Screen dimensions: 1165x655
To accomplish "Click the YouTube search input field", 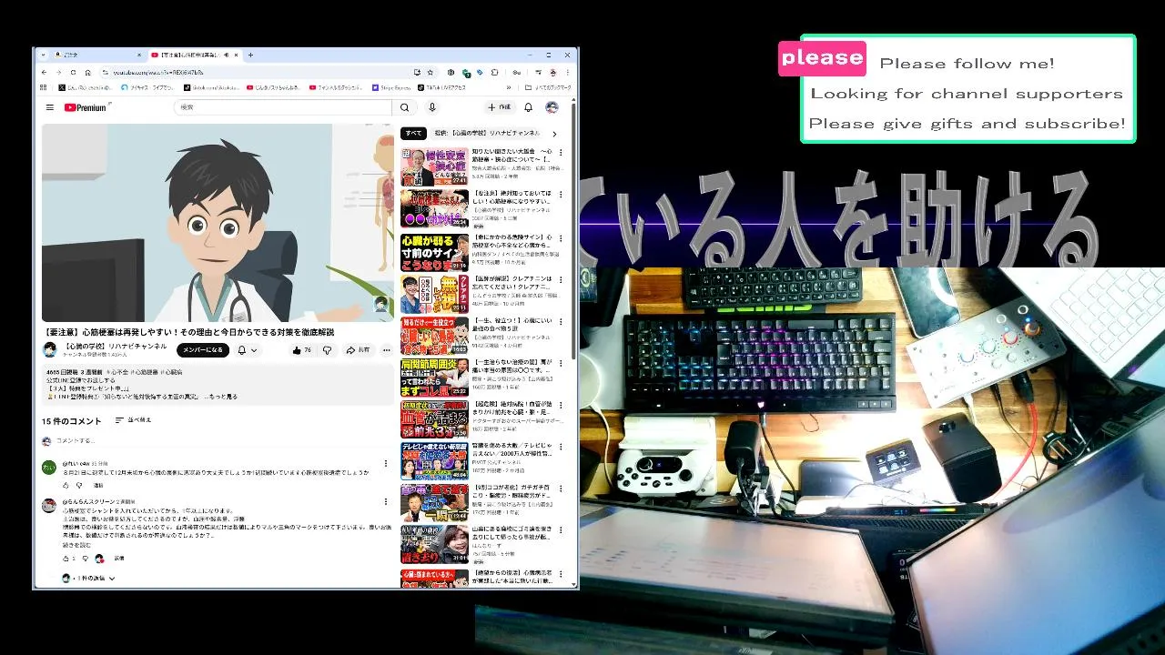I will [x=282, y=107].
